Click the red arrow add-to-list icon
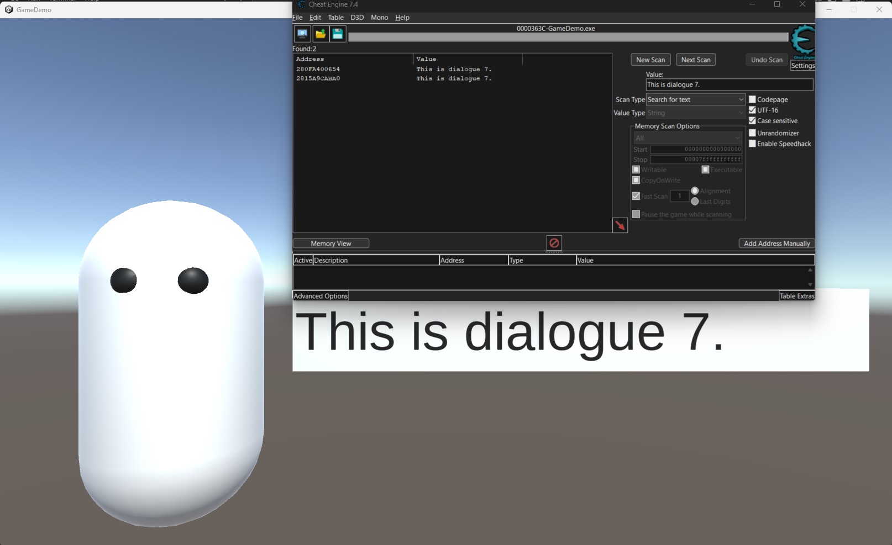The image size is (892, 545). click(620, 225)
